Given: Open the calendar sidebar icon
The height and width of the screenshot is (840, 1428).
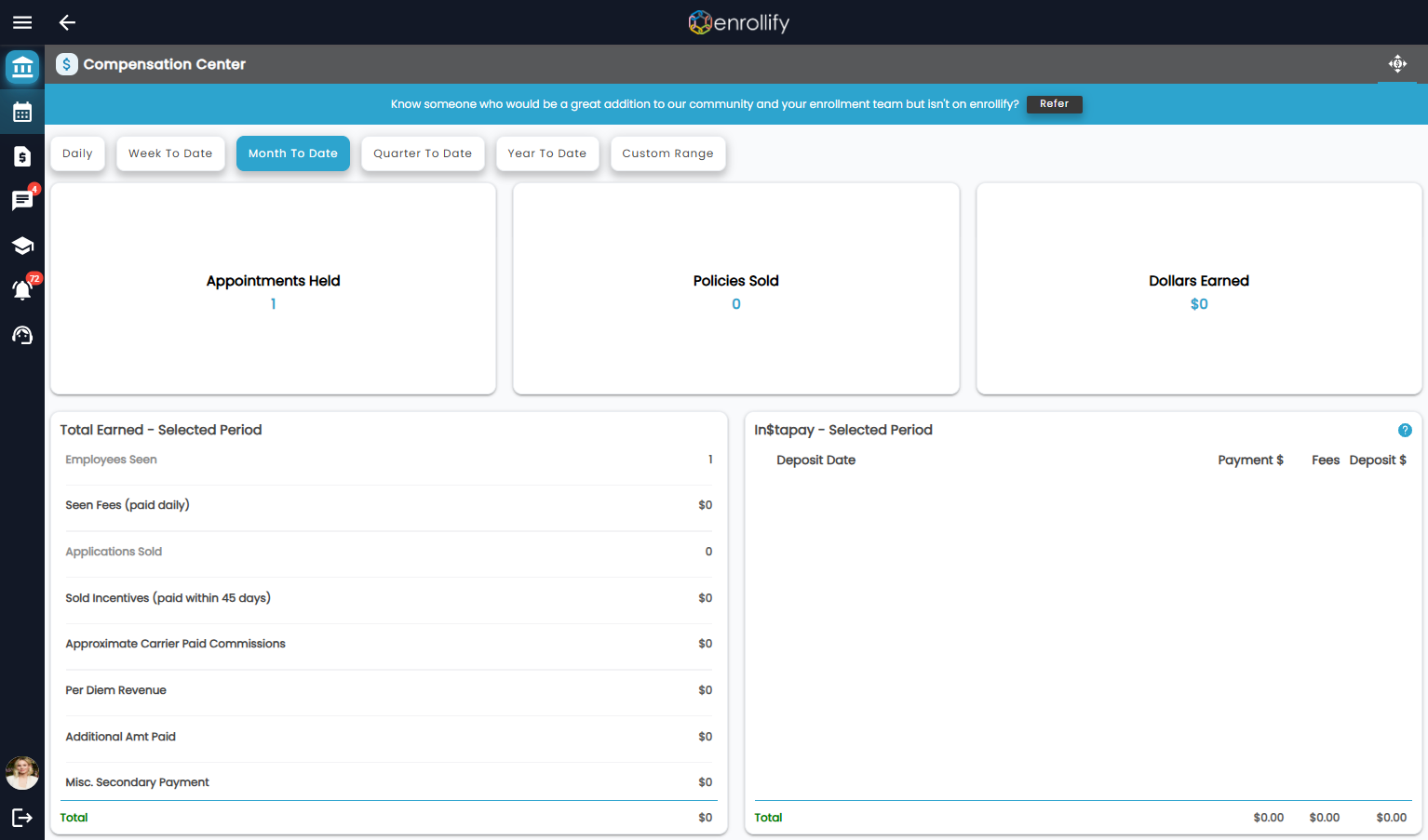Looking at the screenshot, I should 22,113.
